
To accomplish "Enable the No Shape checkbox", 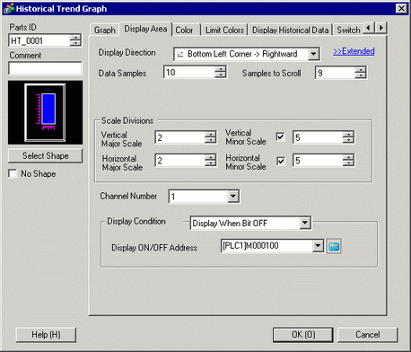I will point(13,173).
